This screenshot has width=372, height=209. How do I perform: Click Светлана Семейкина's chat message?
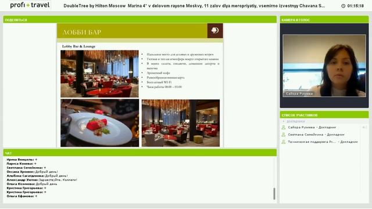[26, 168]
